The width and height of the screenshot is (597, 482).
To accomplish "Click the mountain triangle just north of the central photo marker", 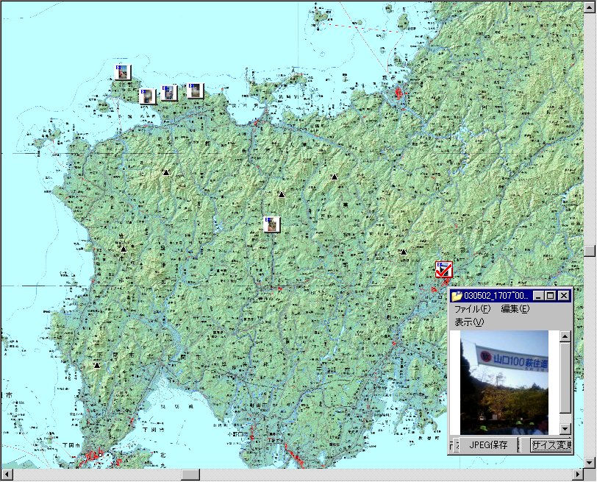I will pyautogui.click(x=281, y=195).
